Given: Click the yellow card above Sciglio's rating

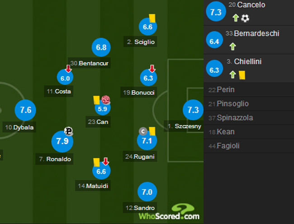Looking at the screenshot, I should 152,17.
